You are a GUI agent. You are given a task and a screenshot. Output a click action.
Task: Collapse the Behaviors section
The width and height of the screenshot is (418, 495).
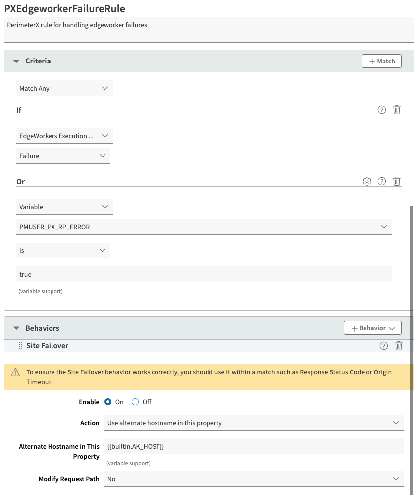tap(16, 328)
